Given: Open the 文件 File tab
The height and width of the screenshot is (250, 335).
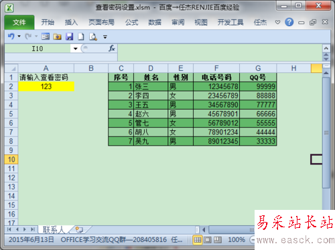Looking at the screenshot, I should click(19, 22).
